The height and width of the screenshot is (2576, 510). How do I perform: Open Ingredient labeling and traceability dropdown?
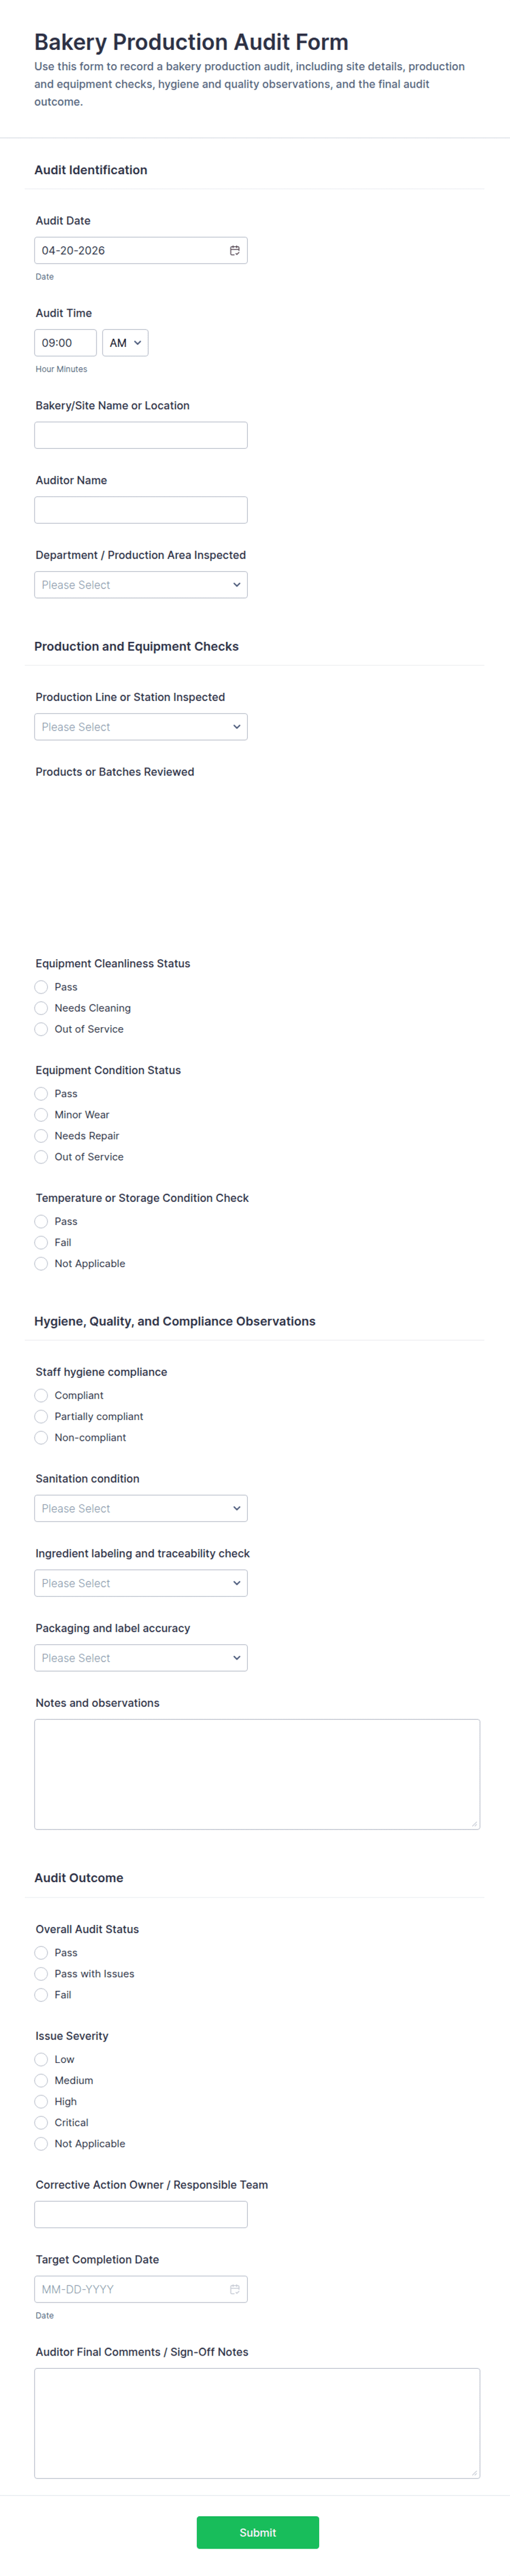(x=141, y=1583)
